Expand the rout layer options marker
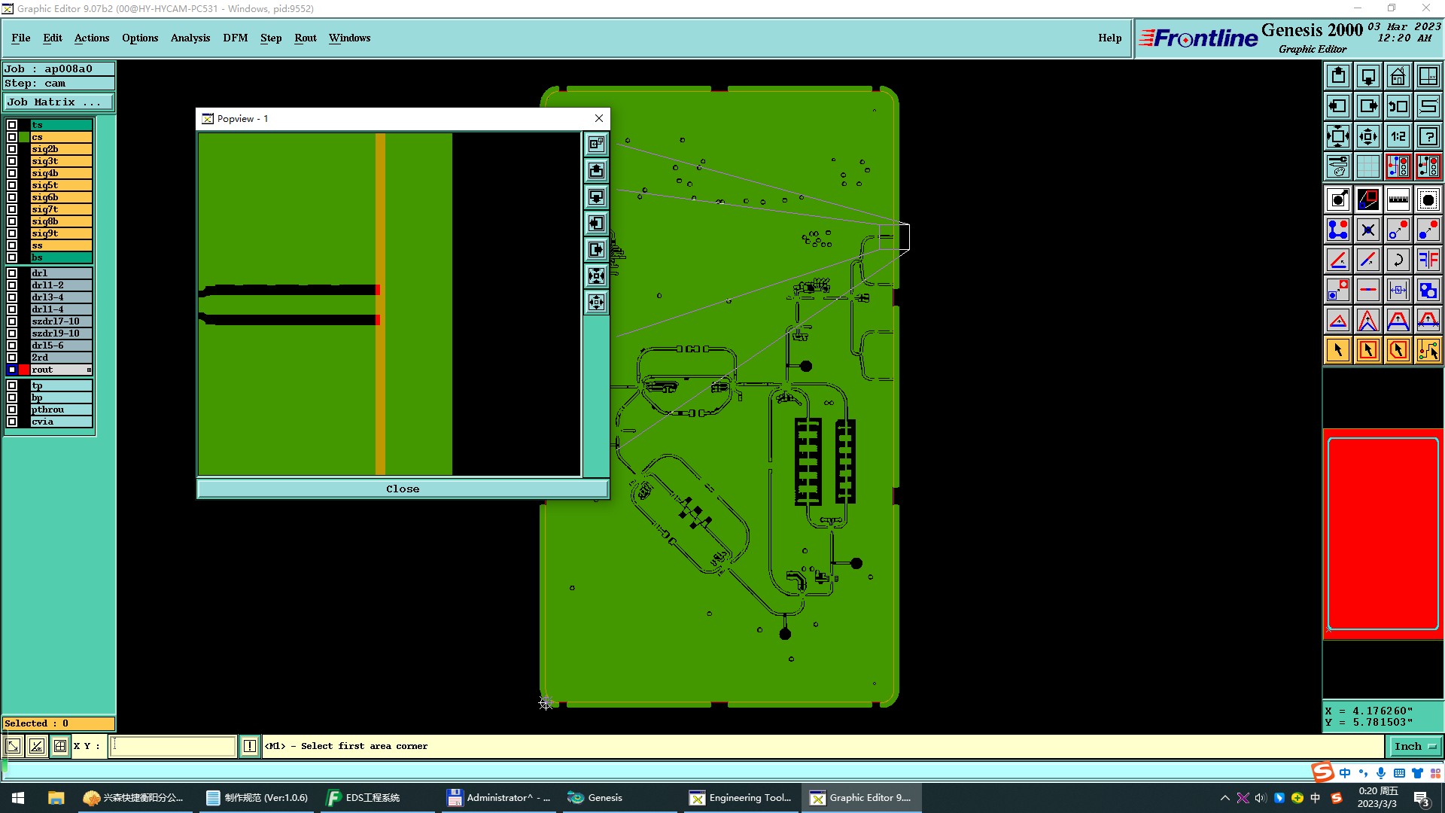The width and height of the screenshot is (1445, 813). click(x=89, y=370)
